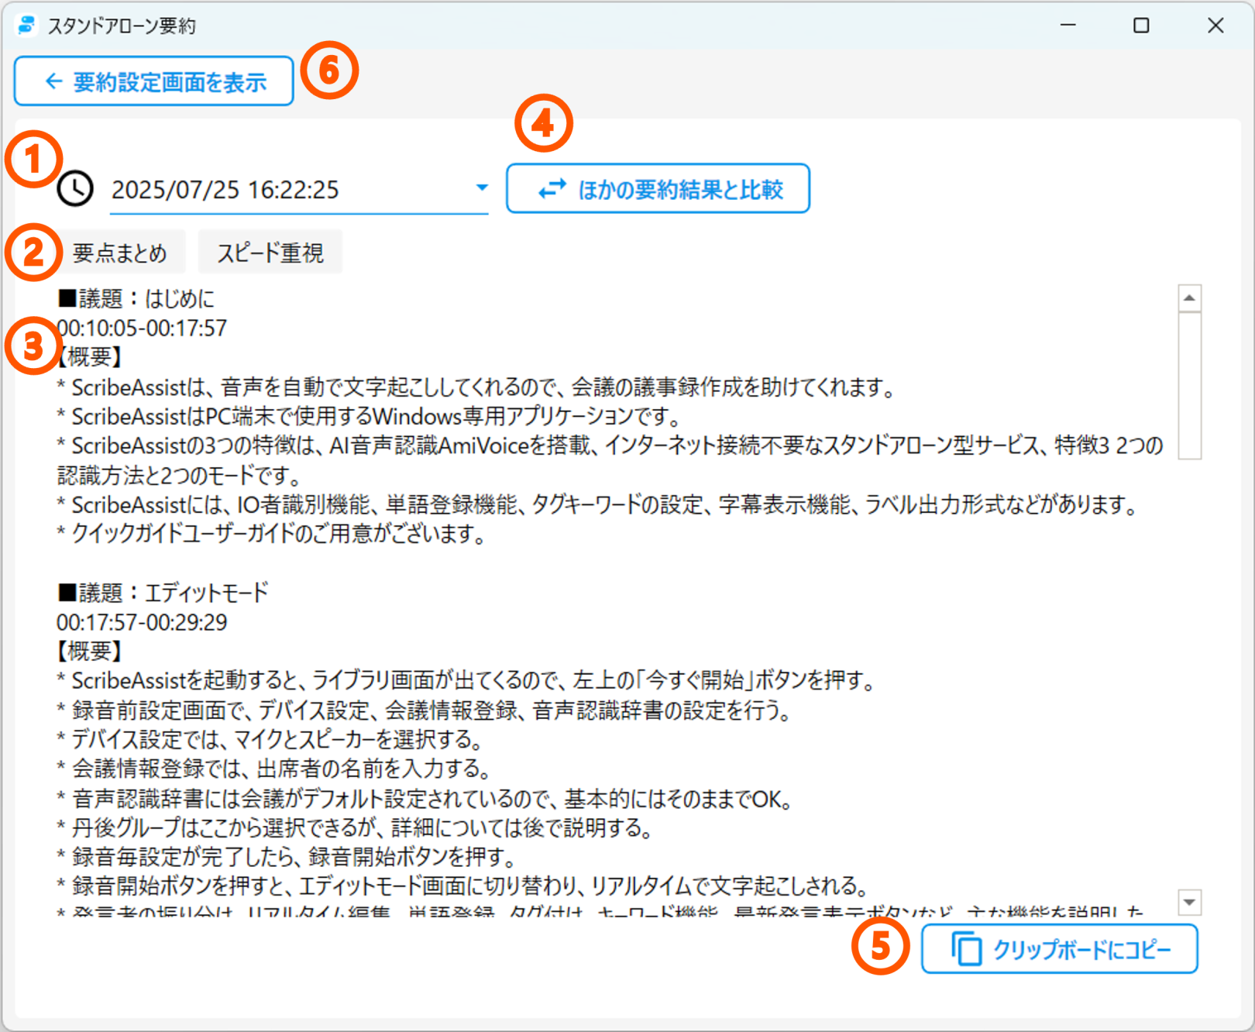The image size is (1255, 1032).
Task: Minimize the スタンドアローン要約 window
Action: click(1068, 26)
